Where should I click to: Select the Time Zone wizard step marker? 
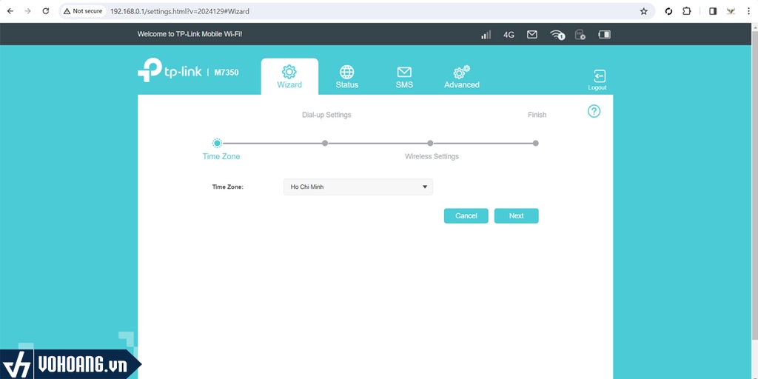click(x=217, y=143)
